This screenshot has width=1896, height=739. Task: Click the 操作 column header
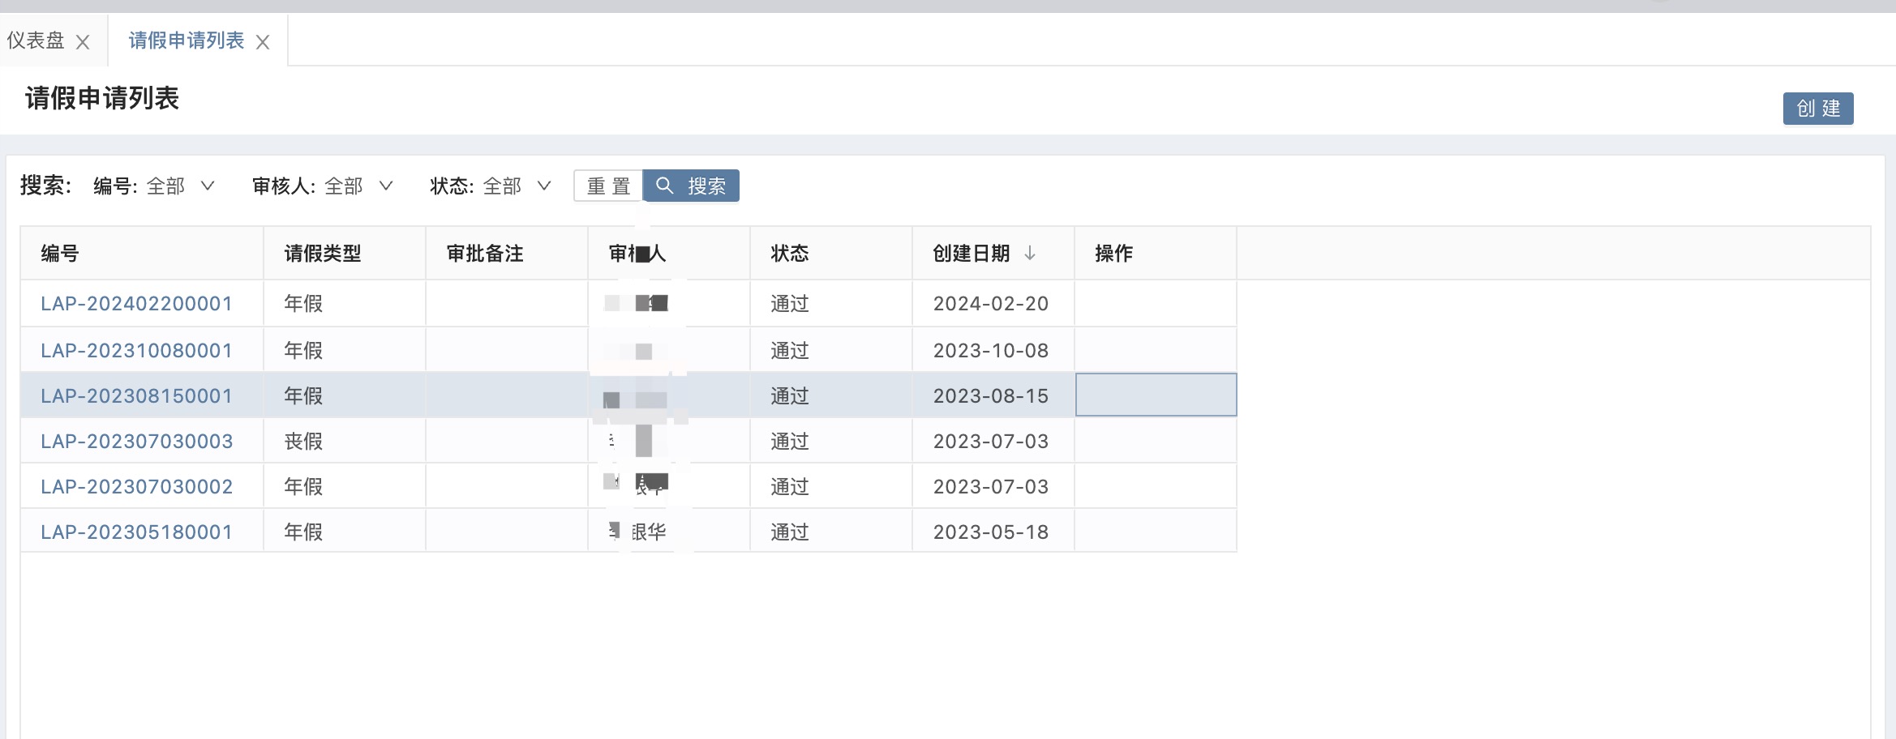click(x=1156, y=254)
